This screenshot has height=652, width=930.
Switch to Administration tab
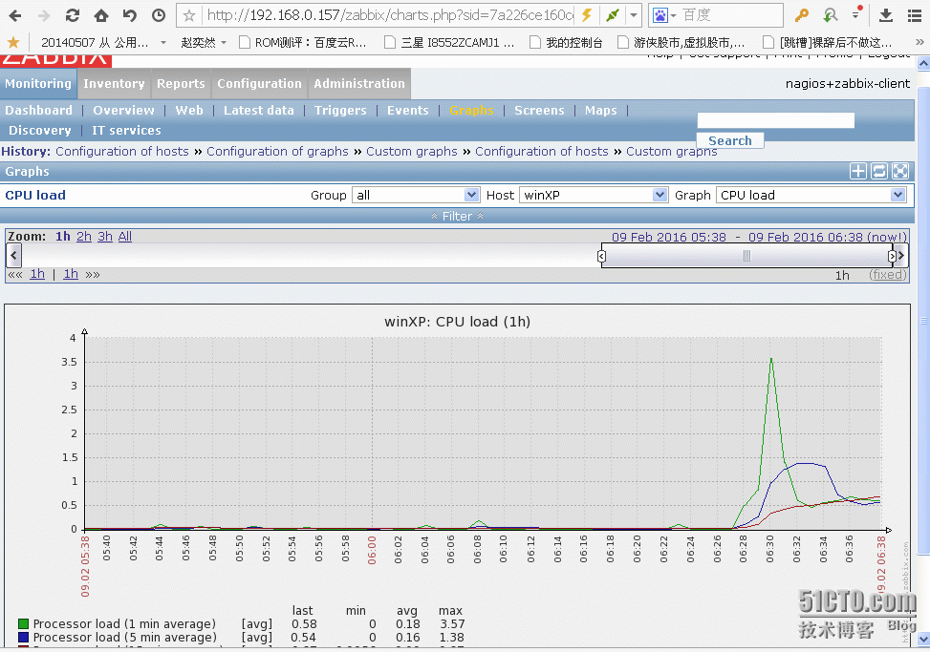(359, 83)
